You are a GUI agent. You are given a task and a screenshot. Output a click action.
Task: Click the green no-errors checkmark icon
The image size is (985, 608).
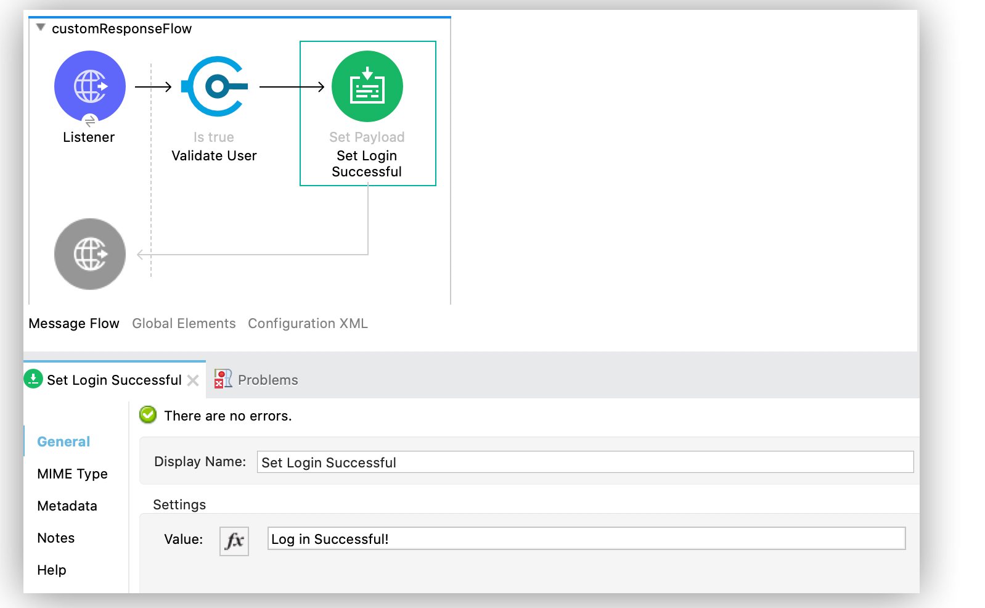[148, 415]
